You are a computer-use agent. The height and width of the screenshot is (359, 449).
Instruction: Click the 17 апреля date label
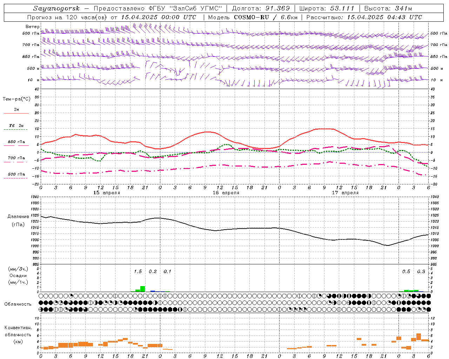click(345, 193)
